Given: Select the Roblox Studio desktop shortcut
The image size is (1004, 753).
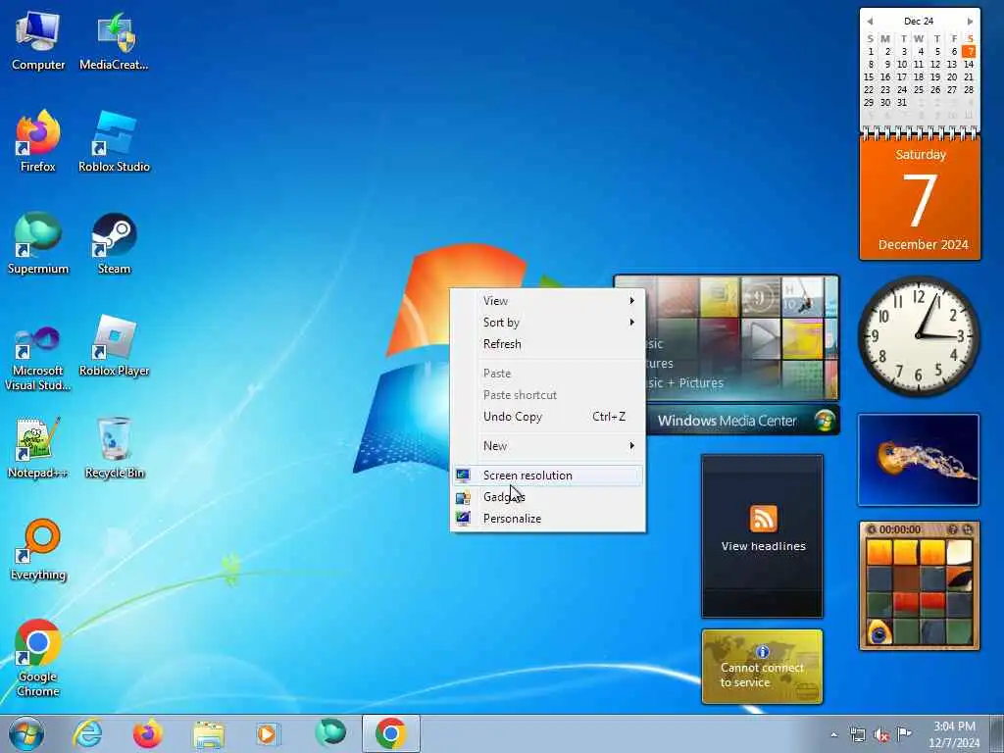Looking at the screenshot, I should coord(114,142).
